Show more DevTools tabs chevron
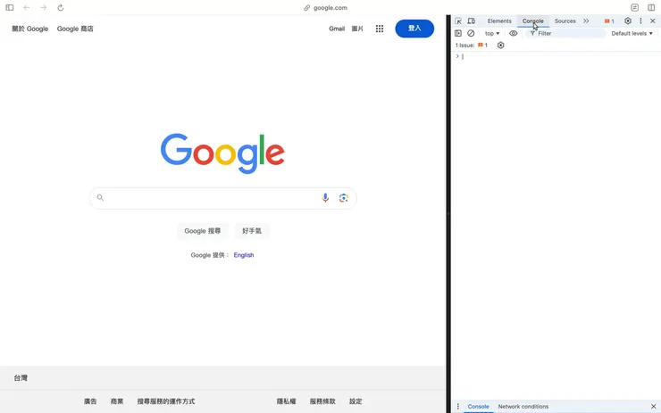 tap(586, 21)
